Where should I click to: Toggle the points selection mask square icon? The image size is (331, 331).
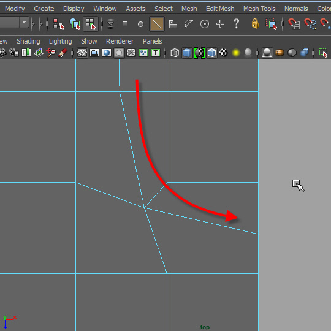[125, 24]
